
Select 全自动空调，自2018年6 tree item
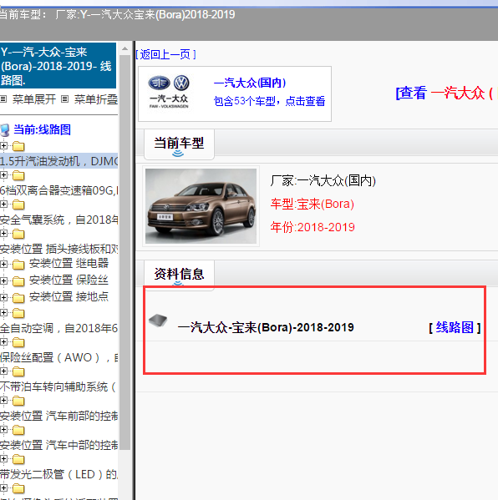click(x=58, y=328)
